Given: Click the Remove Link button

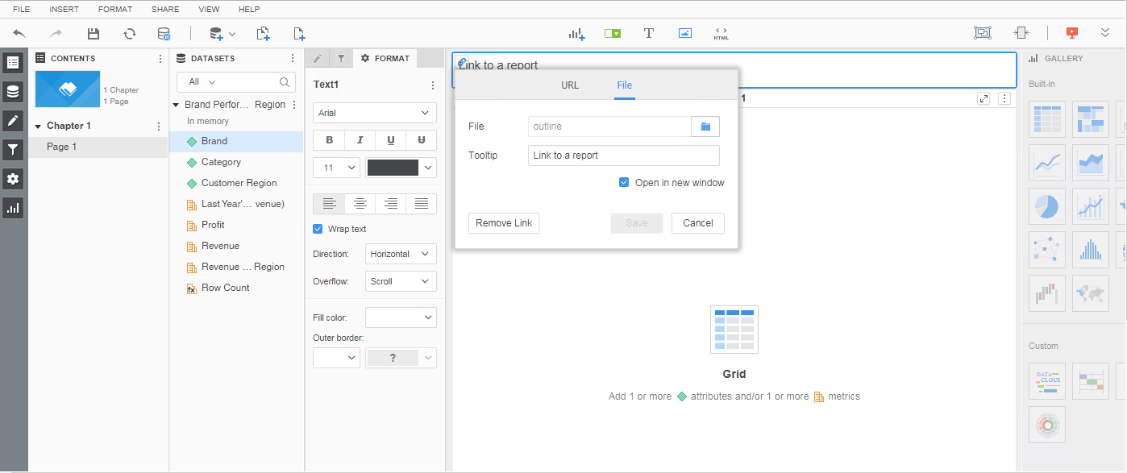Looking at the screenshot, I should tap(503, 222).
